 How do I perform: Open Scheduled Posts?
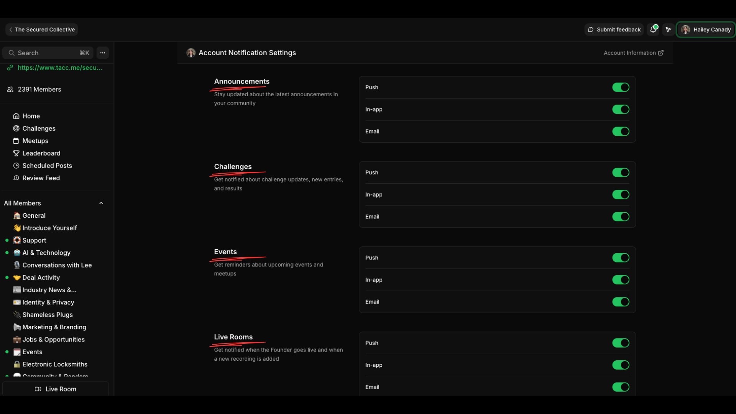coord(47,166)
